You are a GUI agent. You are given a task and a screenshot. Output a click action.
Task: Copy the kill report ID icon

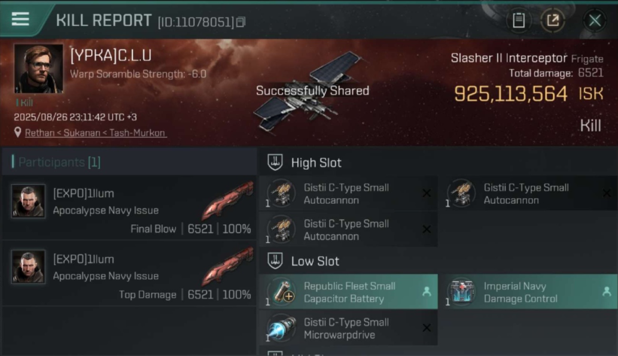241,22
